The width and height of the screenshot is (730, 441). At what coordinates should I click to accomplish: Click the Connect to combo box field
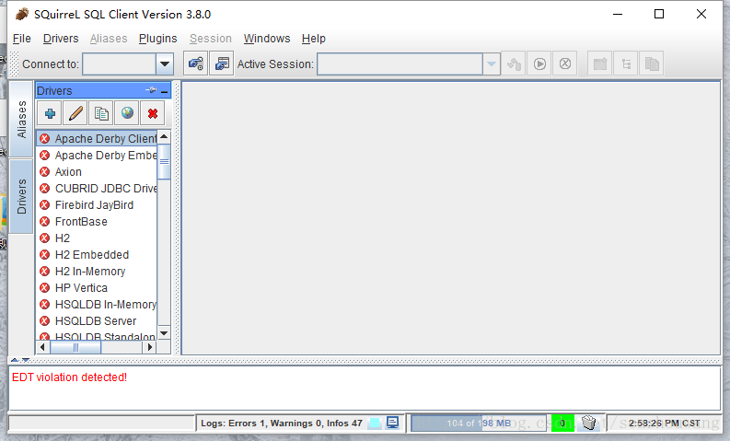pyautogui.click(x=119, y=64)
